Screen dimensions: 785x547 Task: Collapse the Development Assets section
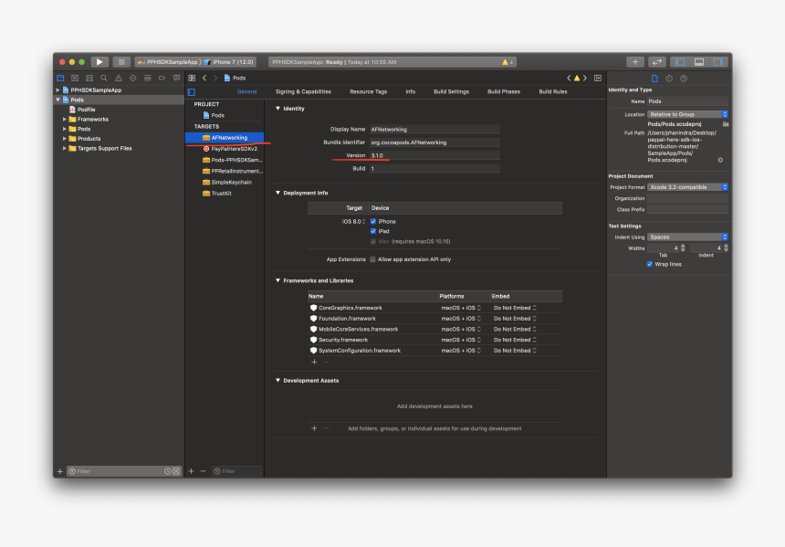point(277,380)
